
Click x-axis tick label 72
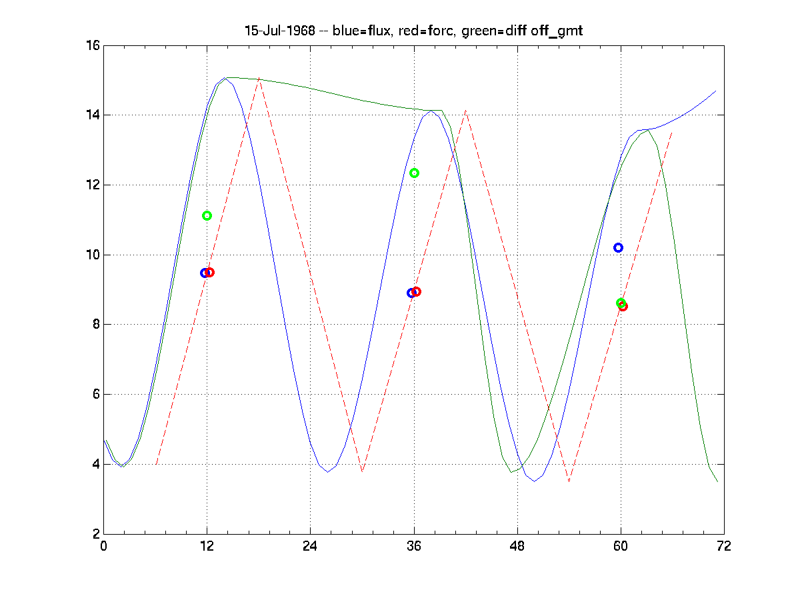pyautogui.click(x=724, y=546)
